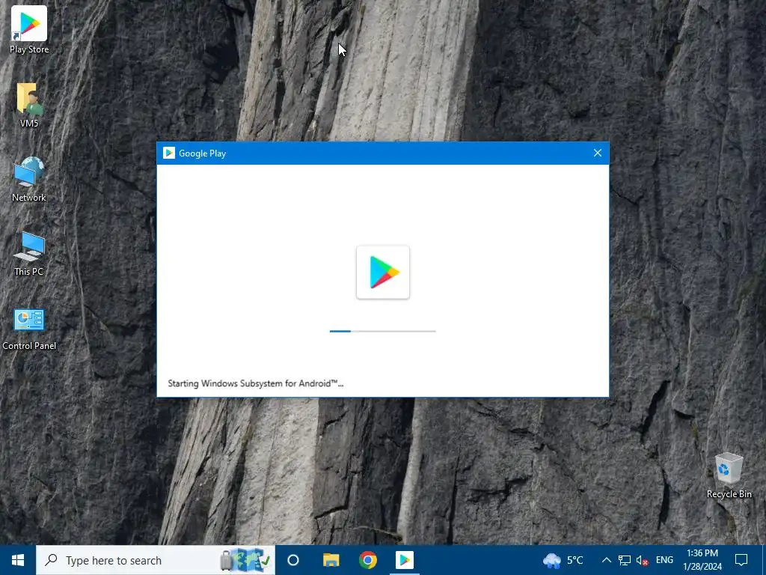766x575 pixels.
Task: Select the This PC desktop icon
Action: (29, 253)
